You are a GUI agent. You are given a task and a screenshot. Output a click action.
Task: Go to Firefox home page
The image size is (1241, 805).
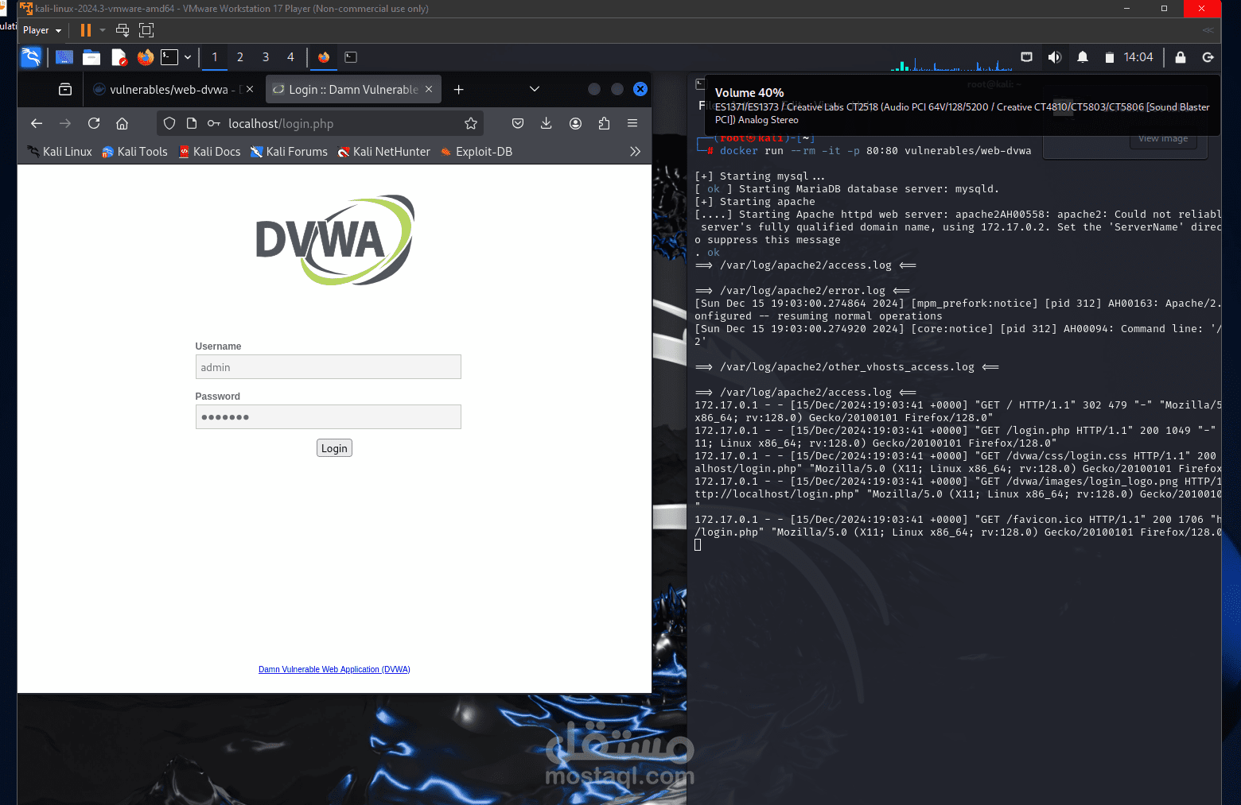123,123
